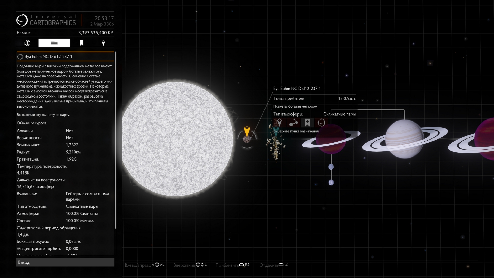
Task: Click the Обилие ресурсов text
Action: tap(32, 123)
